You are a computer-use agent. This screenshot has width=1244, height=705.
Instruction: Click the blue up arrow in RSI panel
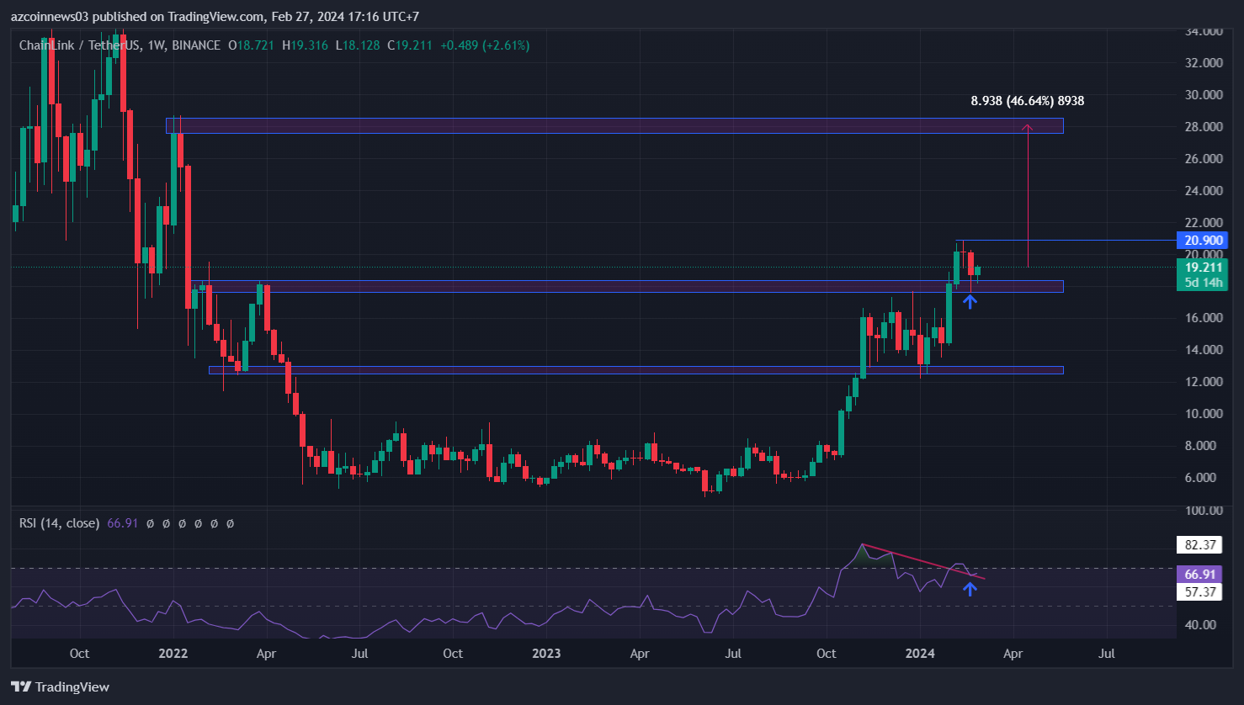[x=970, y=588]
